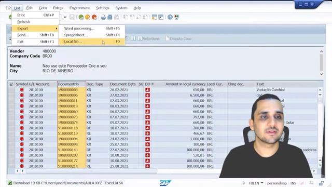
Task: Click the Document Date column header
Action: point(123,84)
